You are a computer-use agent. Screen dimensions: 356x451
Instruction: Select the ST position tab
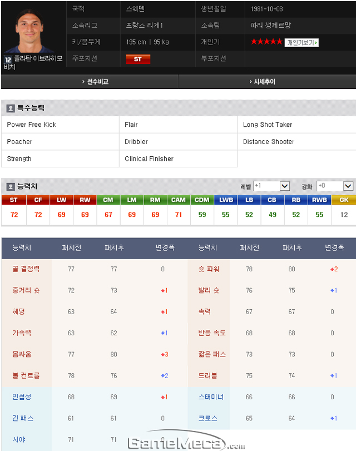coord(14,200)
